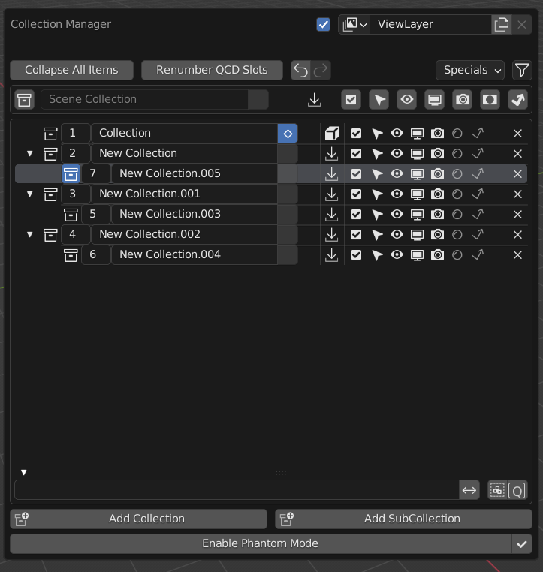
Task: Toggle render camera for New Collection.003
Action: [x=437, y=214]
